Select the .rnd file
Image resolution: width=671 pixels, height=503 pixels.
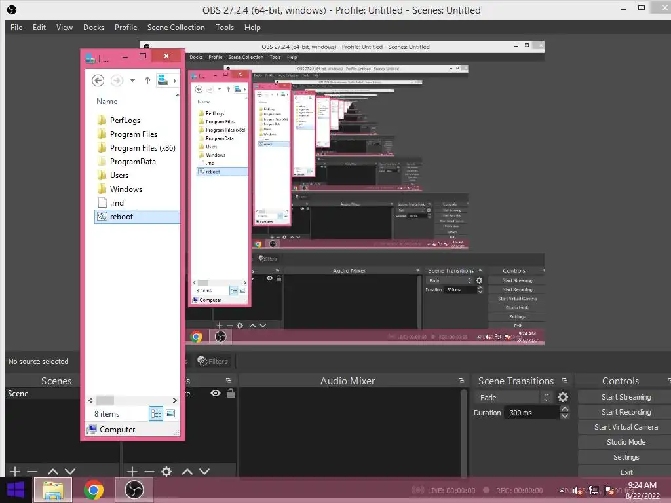point(116,203)
